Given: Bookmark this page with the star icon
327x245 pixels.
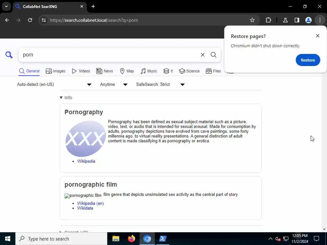Looking at the screenshot, I should point(252,20).
